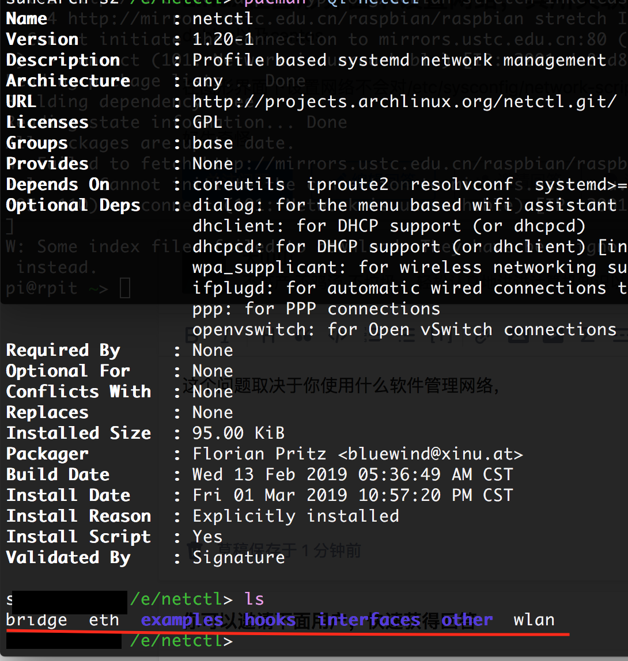Click the 'dhclient: for DHCP support' line

[x=389, y=226]
